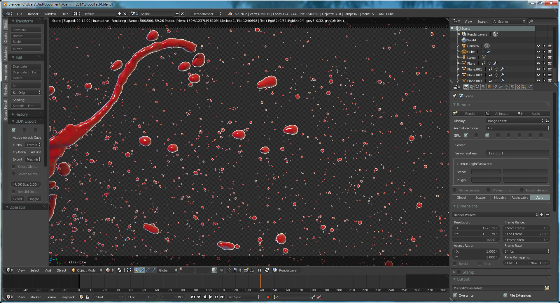Select the scale manipulator icon
Viewport: 560px width, 303px height.
(x=154, y=270)
